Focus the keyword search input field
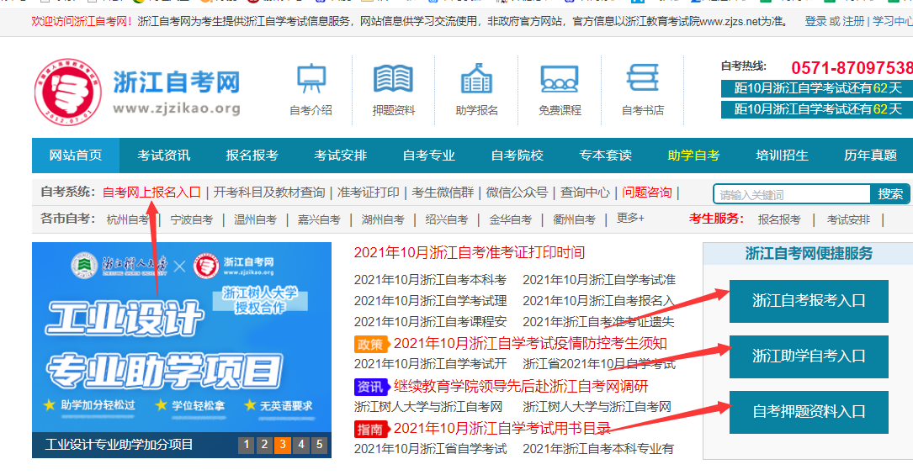Image resolution: width=913 pixels, height=475 pixels. coord(789,195)
